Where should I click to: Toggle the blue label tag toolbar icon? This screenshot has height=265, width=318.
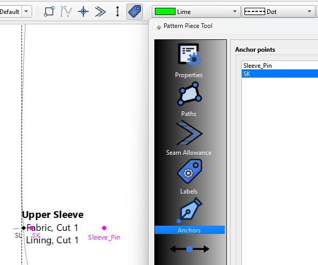tap(135, 11)
